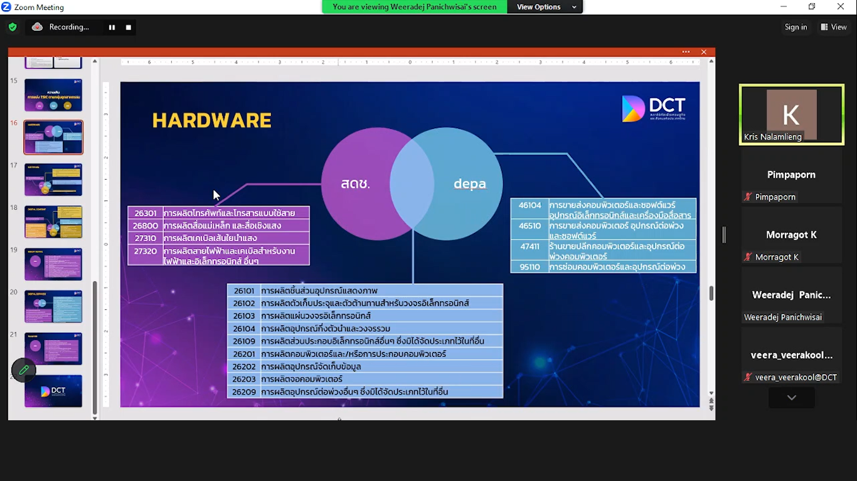This screenshot has width=857, height=481.
Task: Click the 'You are viewing Weeradej Panichwisai's screen' banner
Action: [415, 7]
